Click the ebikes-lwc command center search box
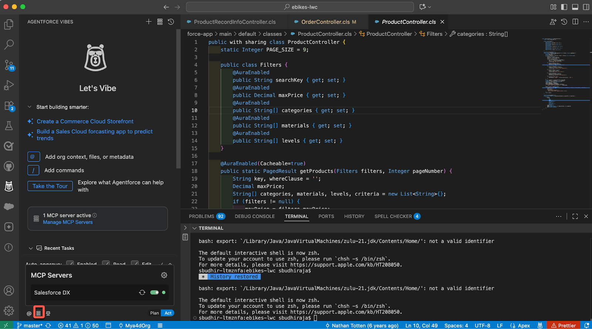This screenshot has width=592, height=329. 300,7
